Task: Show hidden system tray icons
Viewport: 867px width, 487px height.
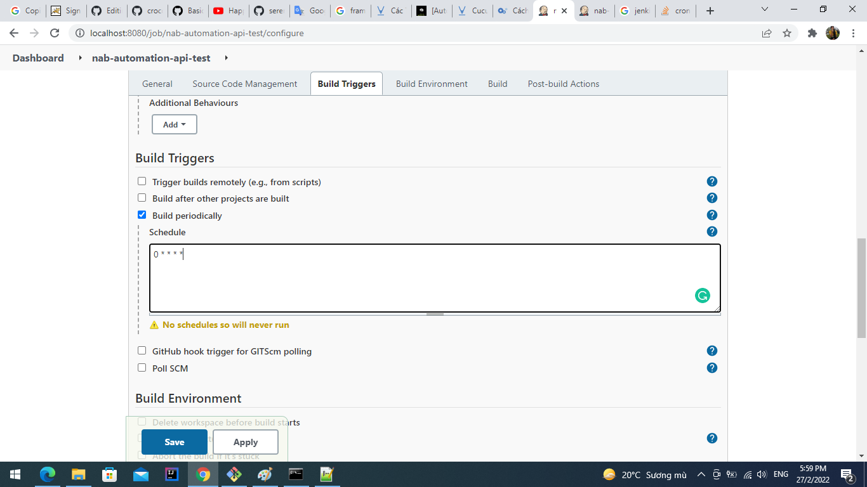Action: click(x=701, y=474)
